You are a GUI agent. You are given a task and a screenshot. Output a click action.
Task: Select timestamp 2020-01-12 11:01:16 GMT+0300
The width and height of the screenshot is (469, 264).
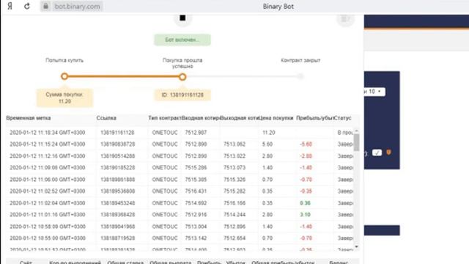[x=47, y=215]
